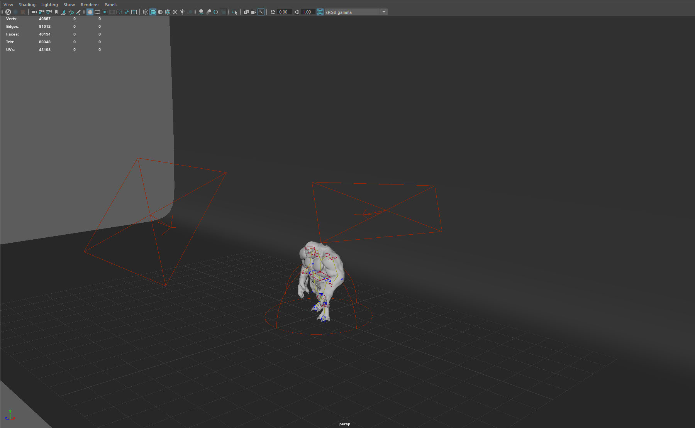Switch to Smooth Shade All icon
The image size is (695, 428).
(153, 12)
